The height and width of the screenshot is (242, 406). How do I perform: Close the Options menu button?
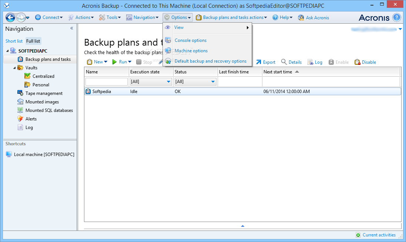point(178,17)
